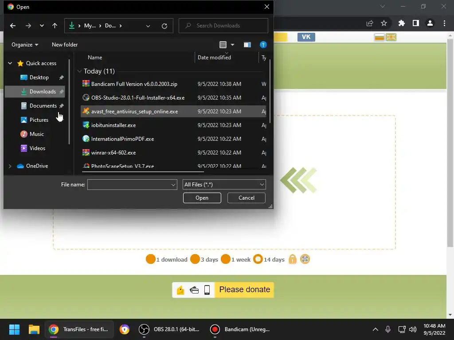The height and width of the screenshot is (340, 454).
Task: Click the Open button
Action: (x=202, y=198)
